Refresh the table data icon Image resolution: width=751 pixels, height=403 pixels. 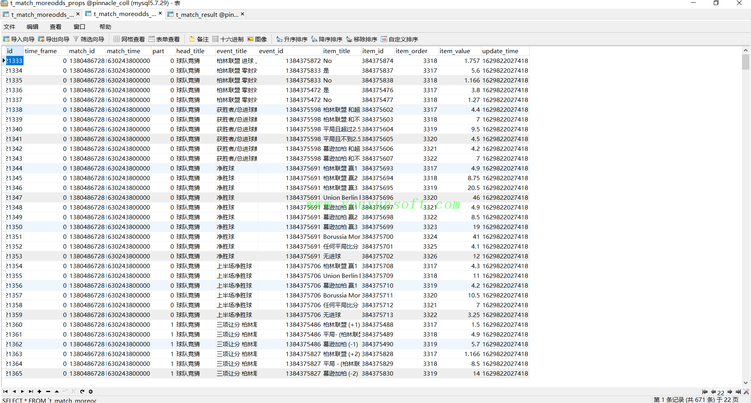[x=82, y=391]
